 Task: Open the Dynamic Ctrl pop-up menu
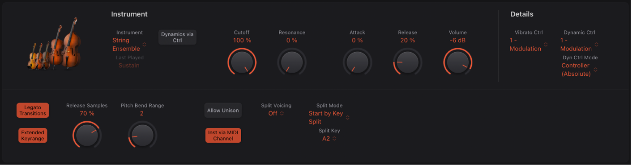(x=579, y=44)
